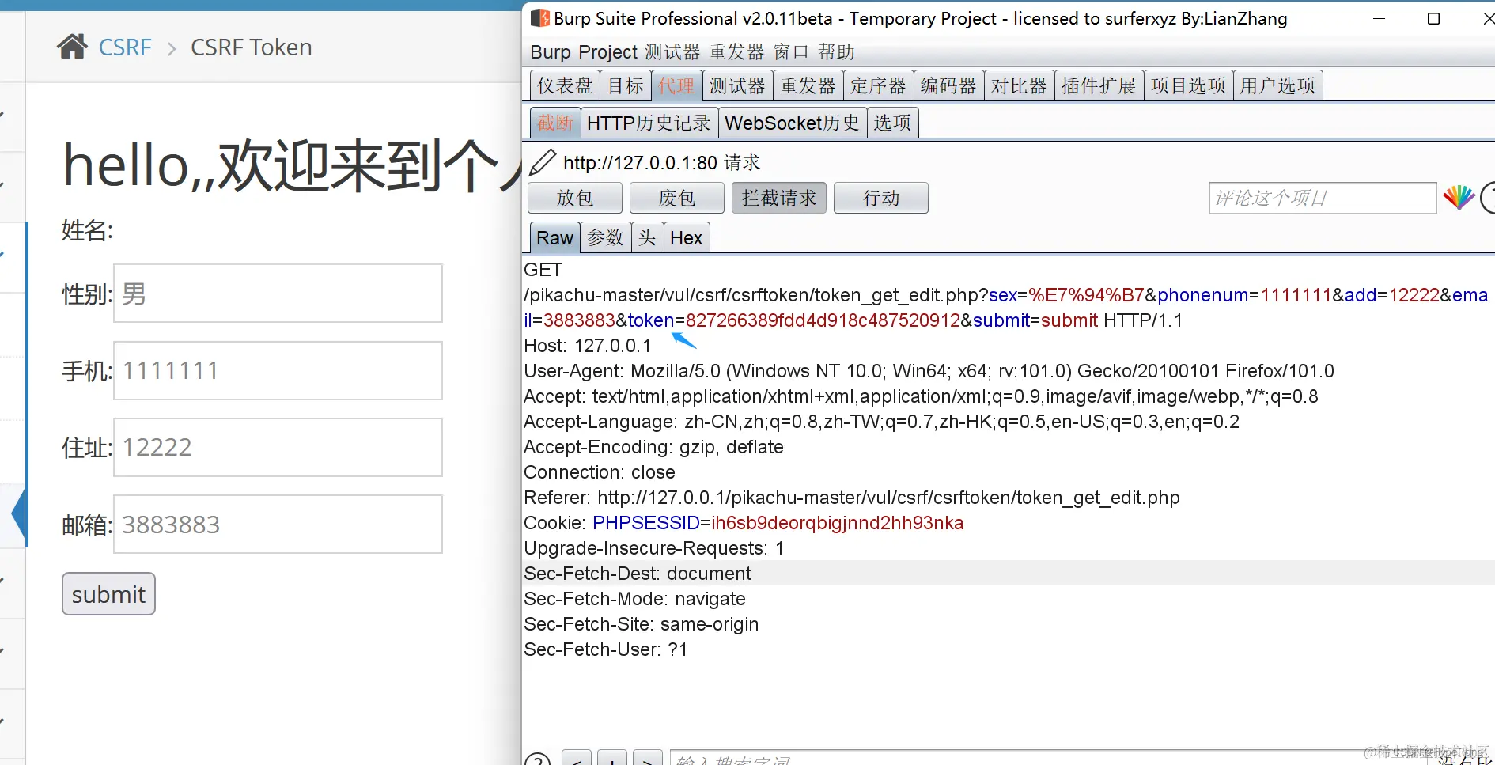The width and height of the screenshot is (1495, 765).
Task: Toggle the 拦截请求 intercept button
Action: [x=779, y=198]
